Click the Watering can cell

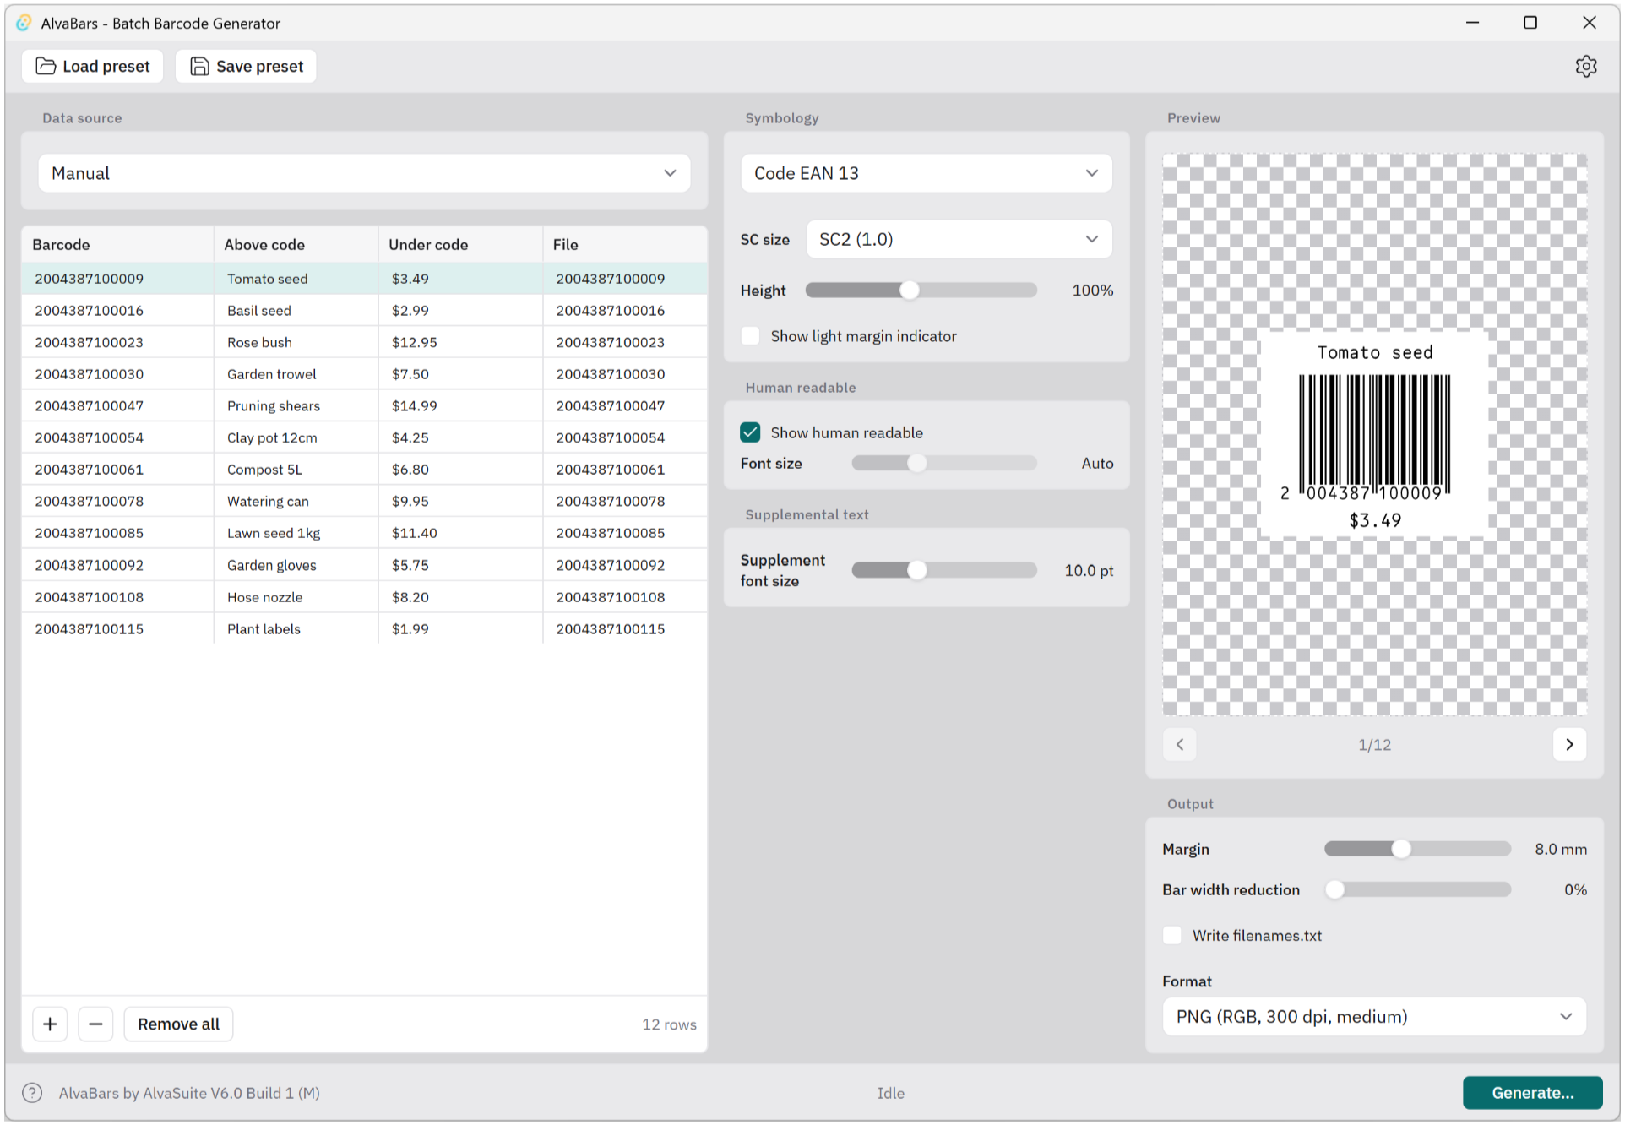click(296, 502)
